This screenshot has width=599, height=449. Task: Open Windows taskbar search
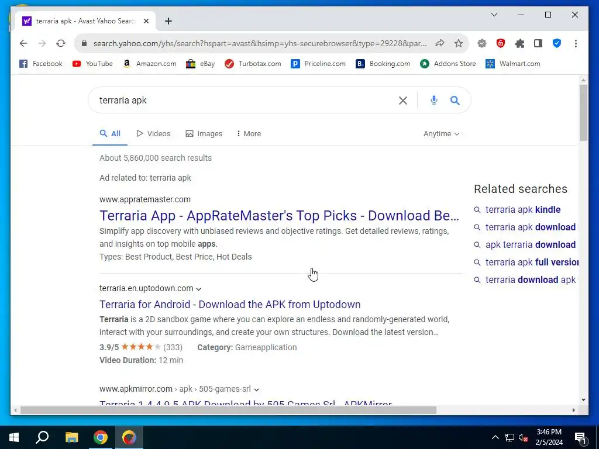pos(42,437)
